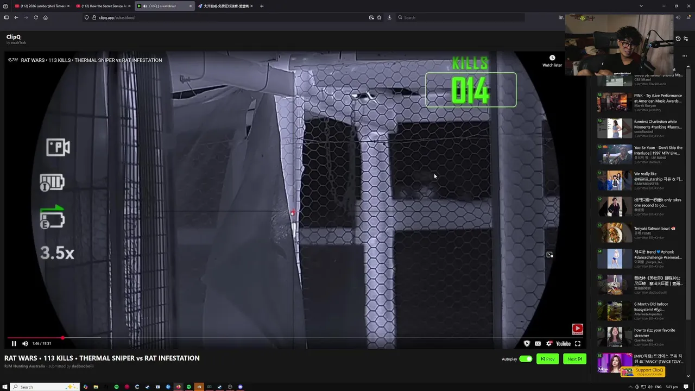The height and width of the screenshot is (391, 695).
Task: Click the shield tracking protection icon in the address bar
Action: coord(87,17)
